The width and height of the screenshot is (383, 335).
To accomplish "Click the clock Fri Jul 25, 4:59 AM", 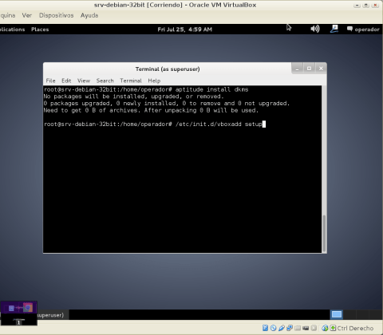I will (185, 30).
